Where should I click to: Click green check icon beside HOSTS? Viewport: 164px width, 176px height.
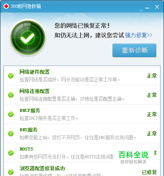pos(11,153)
